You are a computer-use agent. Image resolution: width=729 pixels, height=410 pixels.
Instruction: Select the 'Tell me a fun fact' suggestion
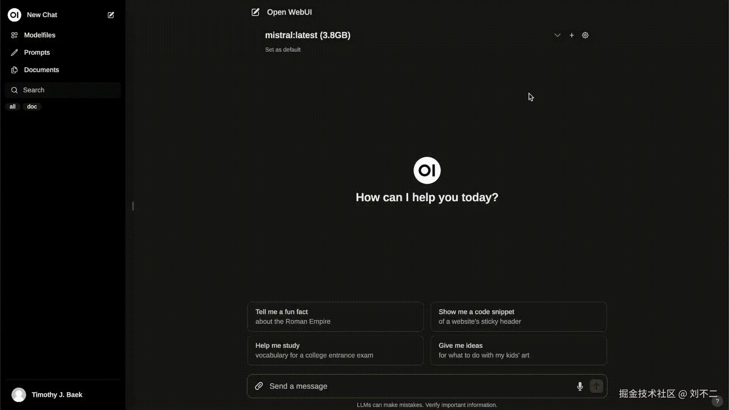click(x=335, y=316)
